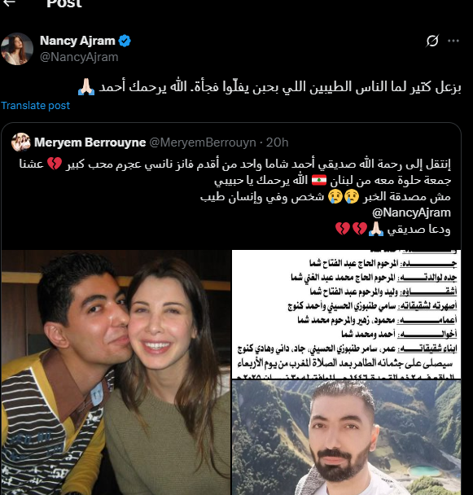Image resolution: width=473 pixels, height=495 pixels.
Task: Click the 20h timestamp
Action: (x=278, y=142)
